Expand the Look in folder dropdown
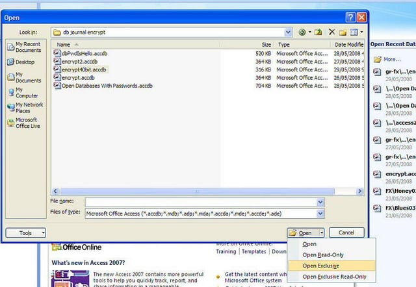Viewport: 416px width, 287px height. (288, 32)
